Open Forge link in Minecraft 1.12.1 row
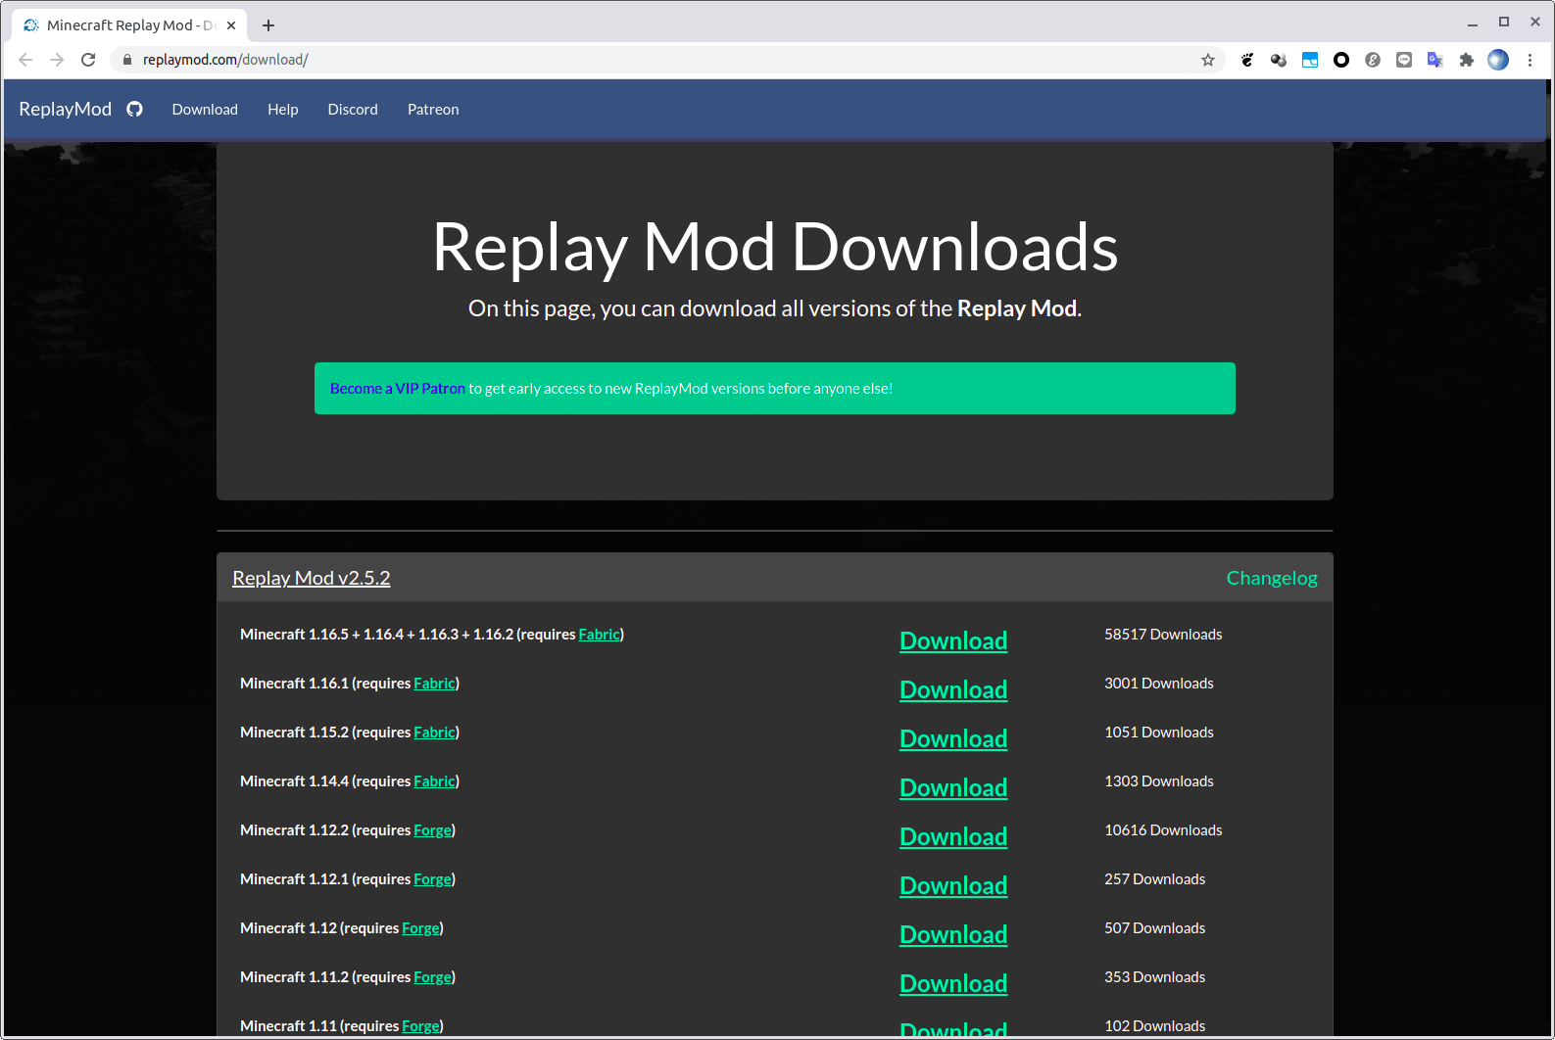1555x1040 pixels. [x=432, y=879]
